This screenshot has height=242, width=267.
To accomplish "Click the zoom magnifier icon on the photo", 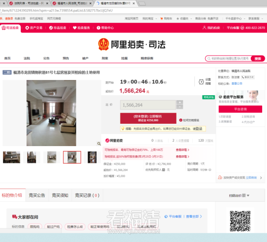I will tap(99, 144).
